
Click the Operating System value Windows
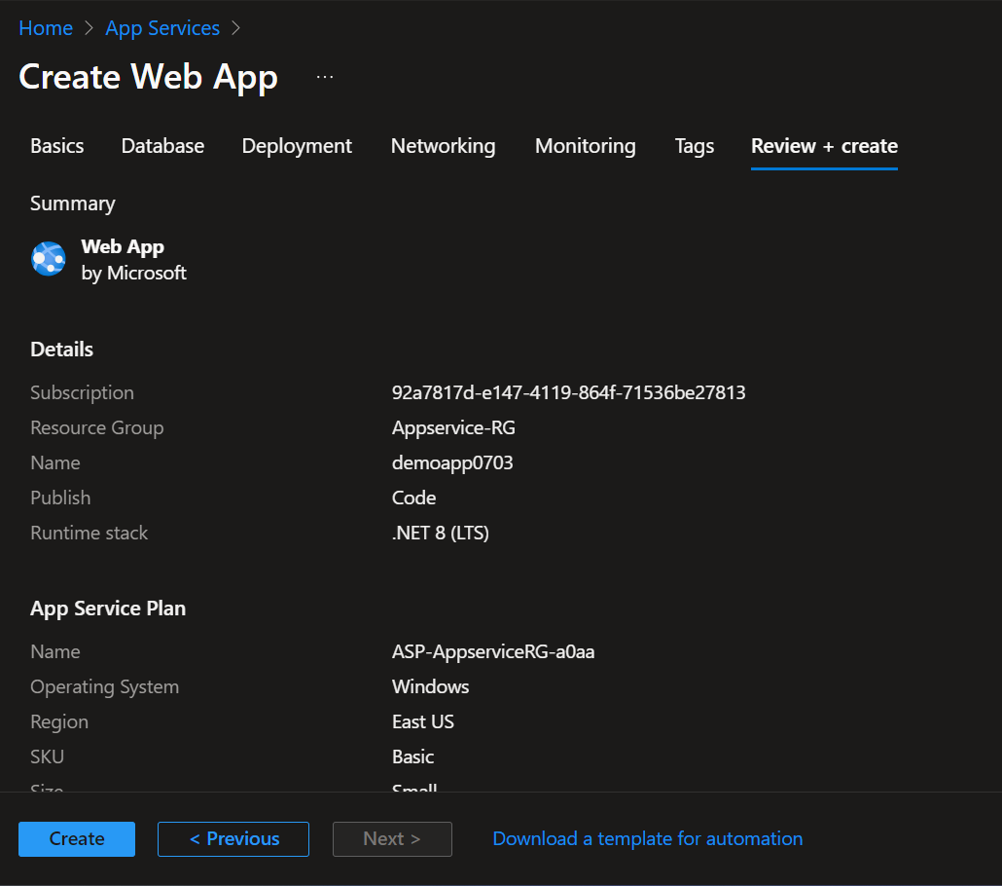(x=430, y=686)
